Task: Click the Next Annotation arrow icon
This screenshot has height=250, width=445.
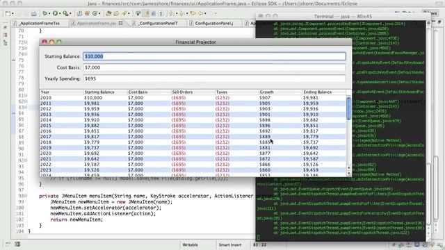Action: click(x=170, y=13)
